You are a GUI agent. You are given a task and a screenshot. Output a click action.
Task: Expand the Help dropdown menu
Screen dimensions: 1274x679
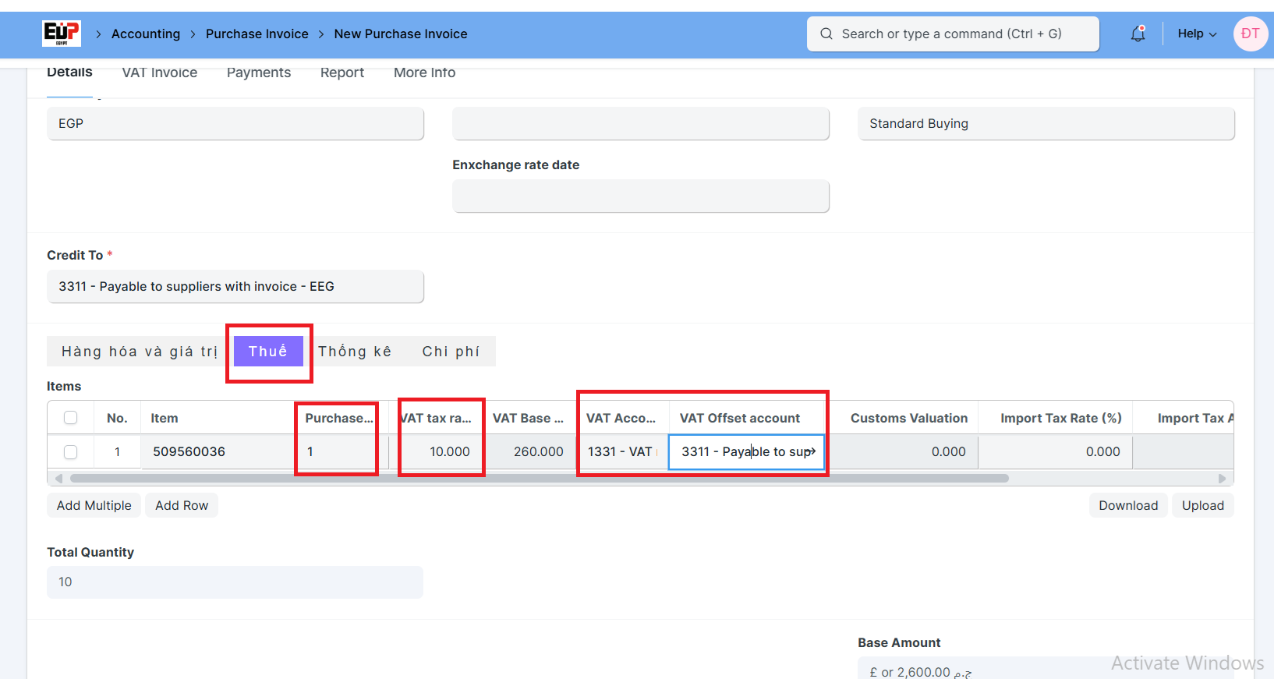click(x=1196, y=34)
